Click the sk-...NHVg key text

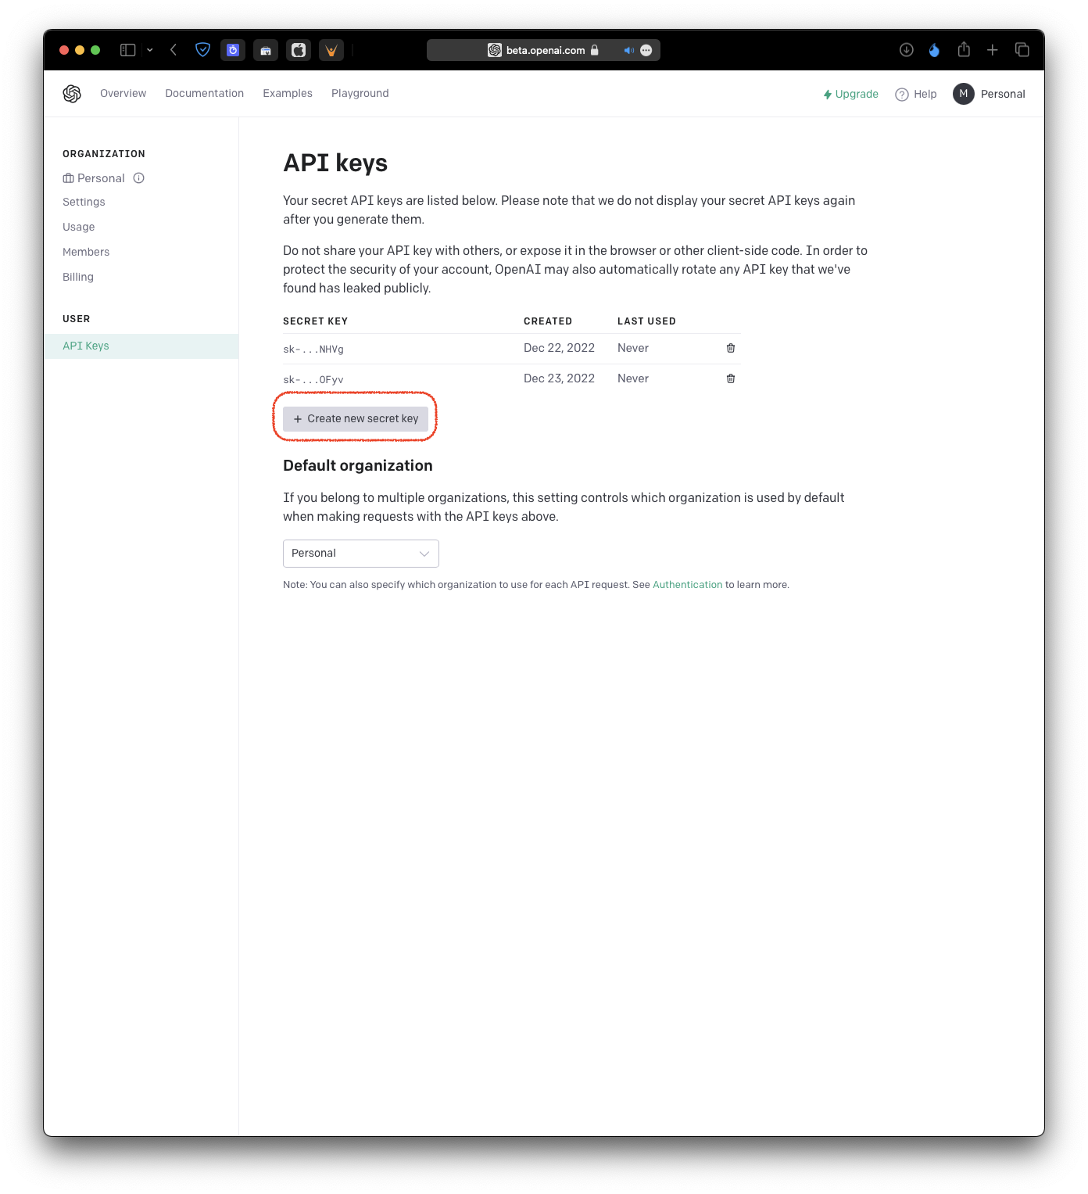(x=313, y=349)
